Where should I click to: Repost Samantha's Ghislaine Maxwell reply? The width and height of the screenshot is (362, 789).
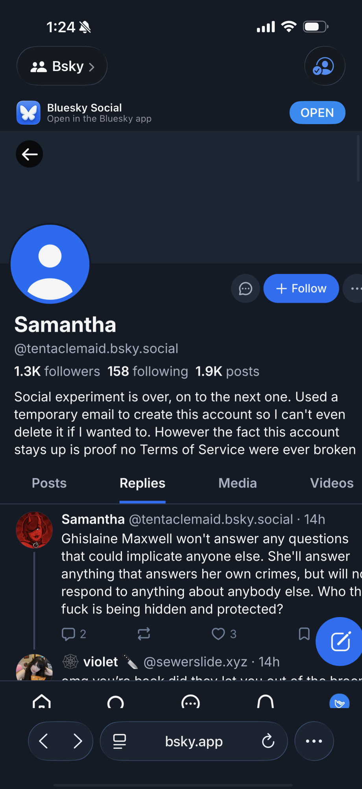tap(144, 634)
